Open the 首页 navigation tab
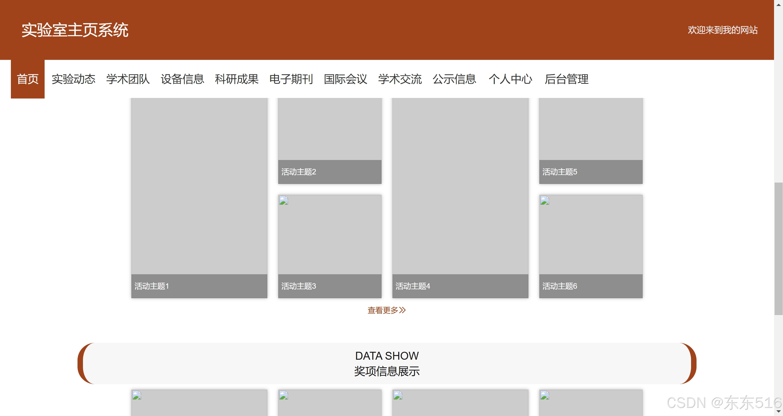 point(28,79)
